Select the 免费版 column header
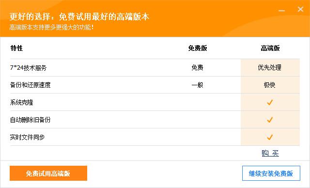The height and width of the screenshot is (188, 310). (198, 48)
